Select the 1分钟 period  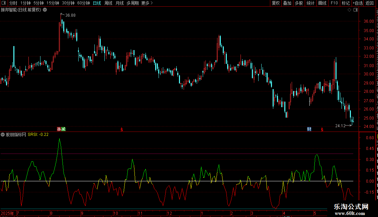point(25,3)
